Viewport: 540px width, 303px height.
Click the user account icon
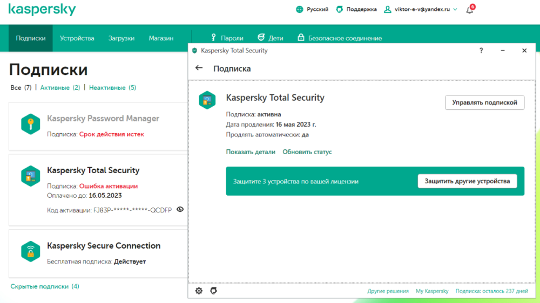[387, 9]
